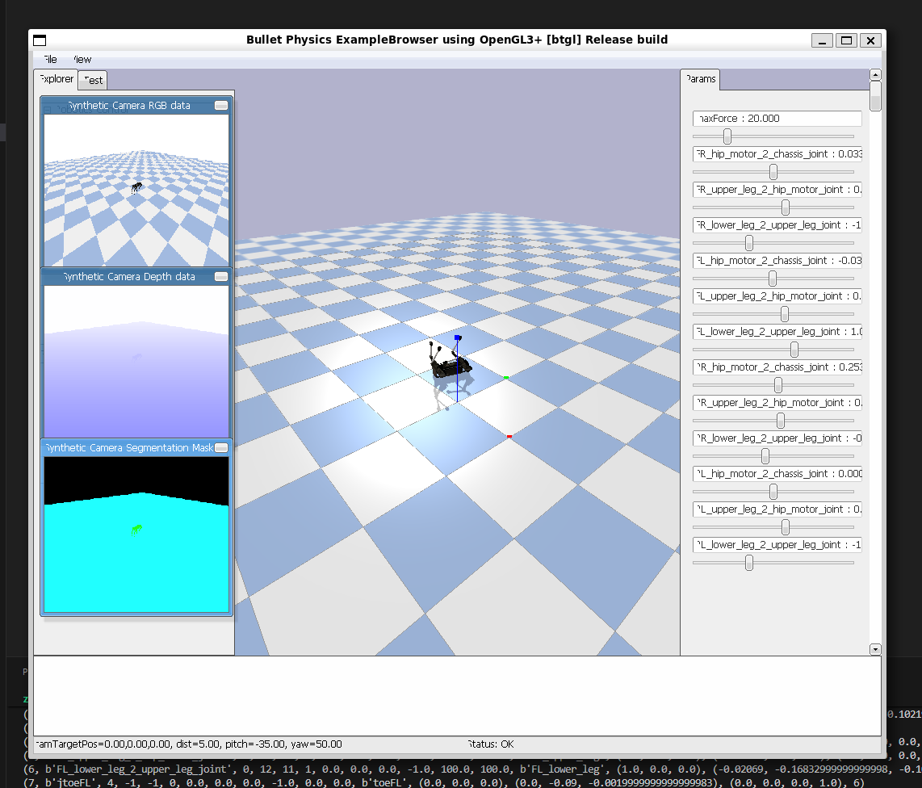Click the Status: OK text in status bar
The image size is (922, 788).
491,744
